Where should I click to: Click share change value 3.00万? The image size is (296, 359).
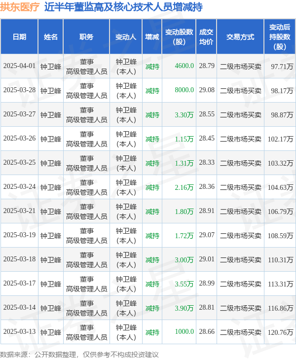184,260
